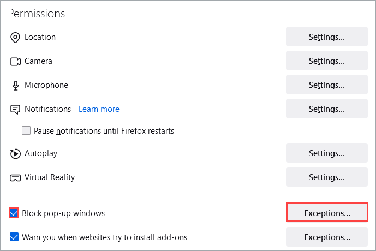The height and width of the screenshot is (251, 376).
Task: Open Autoplay Settings
Action: [326, 153]
